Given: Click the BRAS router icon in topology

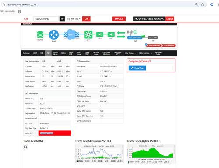Looking at the screenshot, I should click(54, 35).
